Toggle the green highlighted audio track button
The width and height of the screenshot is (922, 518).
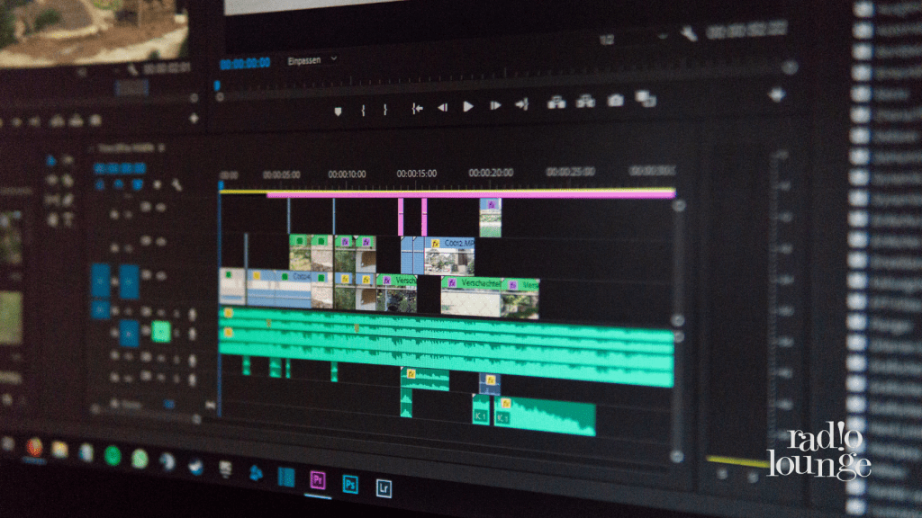tap(161, 332)
